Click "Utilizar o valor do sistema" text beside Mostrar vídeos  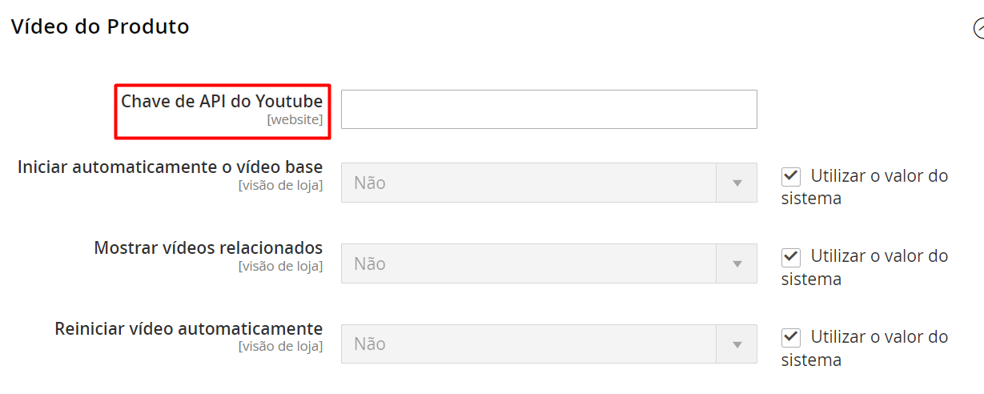pyautogui.click(x=878, y=256)
